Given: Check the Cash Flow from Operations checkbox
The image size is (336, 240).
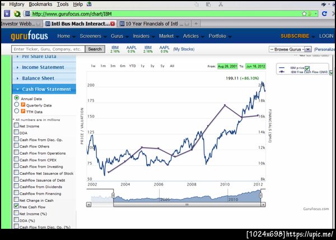Looking at the screenshot, I should click(16, 152).
